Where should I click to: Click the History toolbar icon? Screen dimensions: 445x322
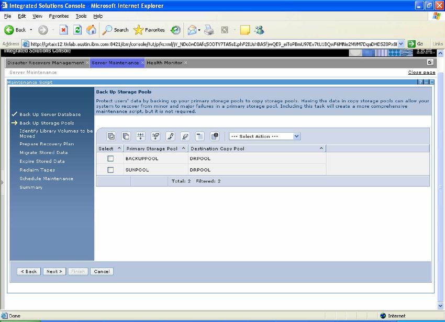[x=176, y=30]
